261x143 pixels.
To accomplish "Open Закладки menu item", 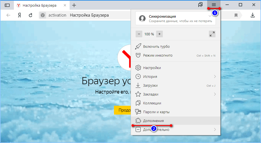I will pos(176,94).
